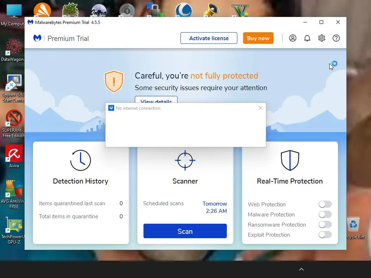Click the Real-Time Protection shield icon

(290, 160)
